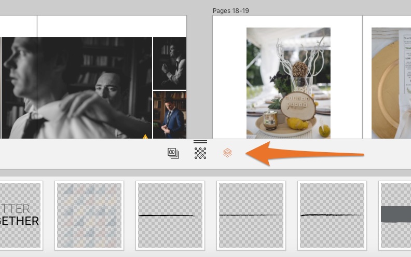Select the 'Better Together' text clip-art thumbnail
411x257 pixels.
(x=21, y=215)
